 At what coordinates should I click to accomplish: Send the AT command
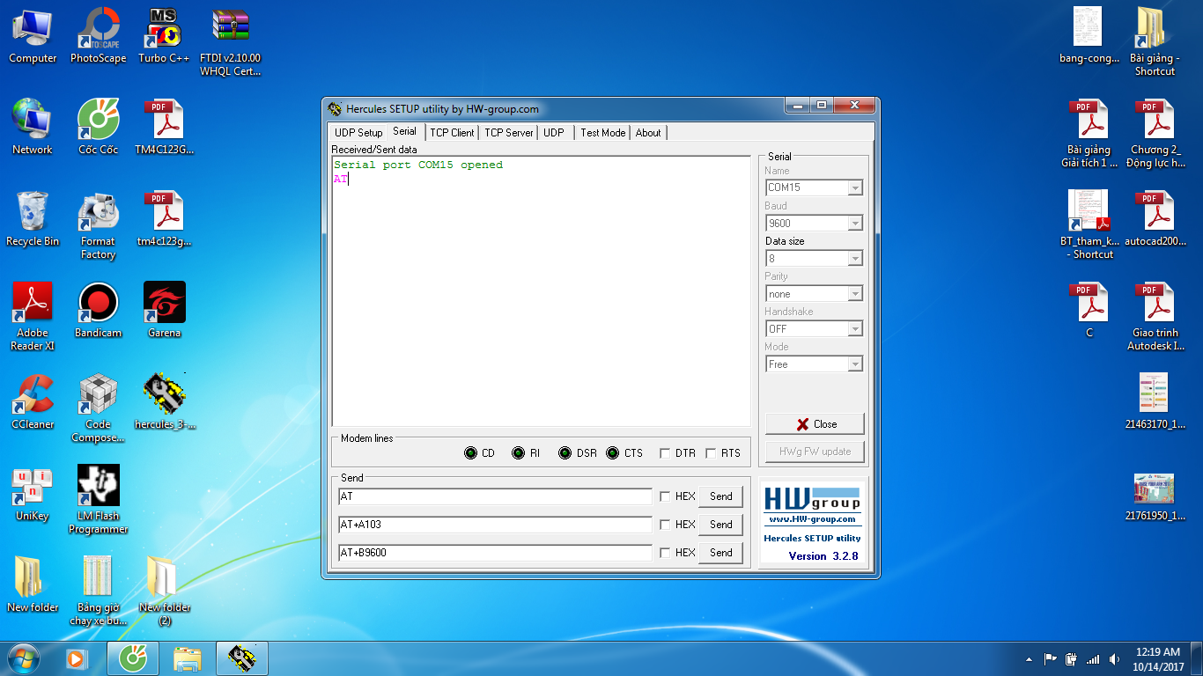pyautogui.click(x=721, y=496)
